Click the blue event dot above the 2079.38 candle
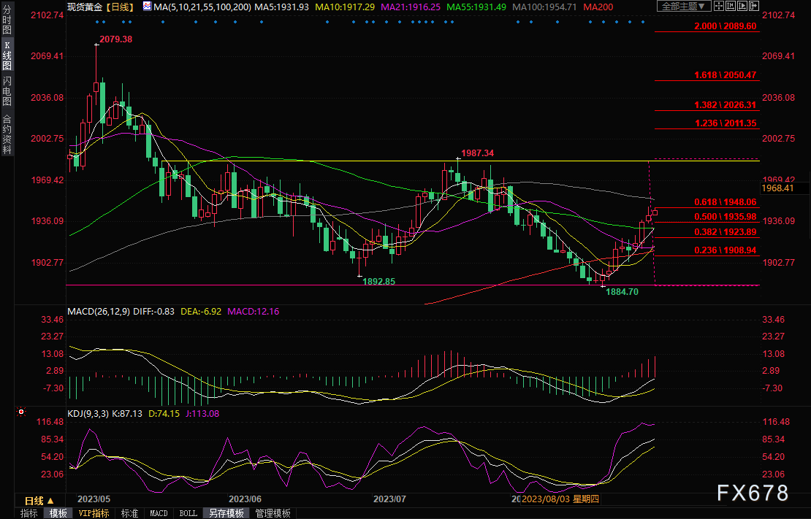Image resolution: width=811 pixels, height=519 pixels. tap(96, 23)
